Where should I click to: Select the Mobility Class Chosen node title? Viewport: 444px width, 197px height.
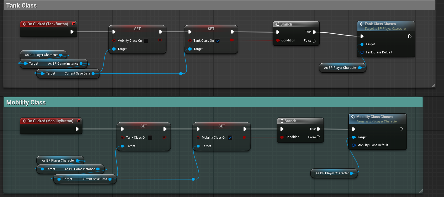374,117
